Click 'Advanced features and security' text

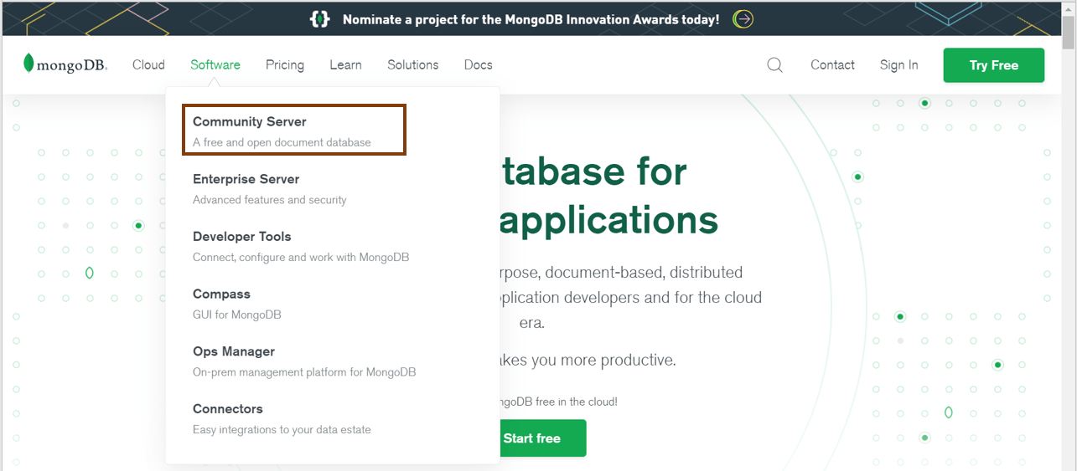pyautogui.click(x=270, y=200)
